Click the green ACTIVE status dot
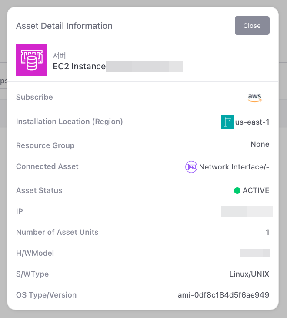This screenshot has height=318, width=287. (x=237, y=190)
